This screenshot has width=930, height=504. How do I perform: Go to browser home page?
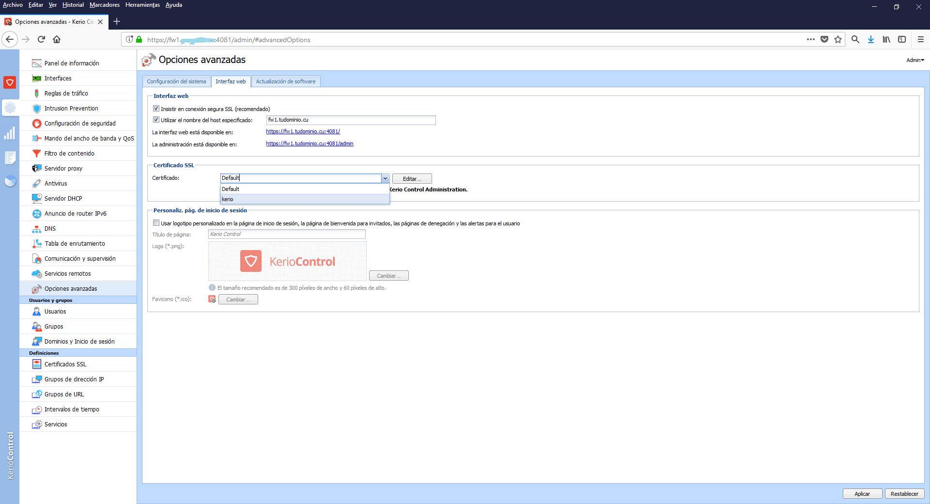(57, 39)
